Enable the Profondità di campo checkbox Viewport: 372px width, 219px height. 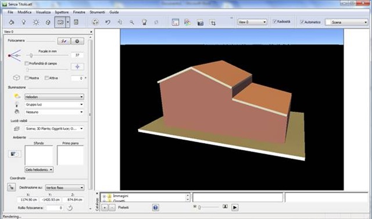coord(27,63)
